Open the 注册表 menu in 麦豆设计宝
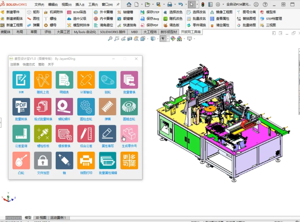This screenshot has height=222, width=300. coord(15,64)
